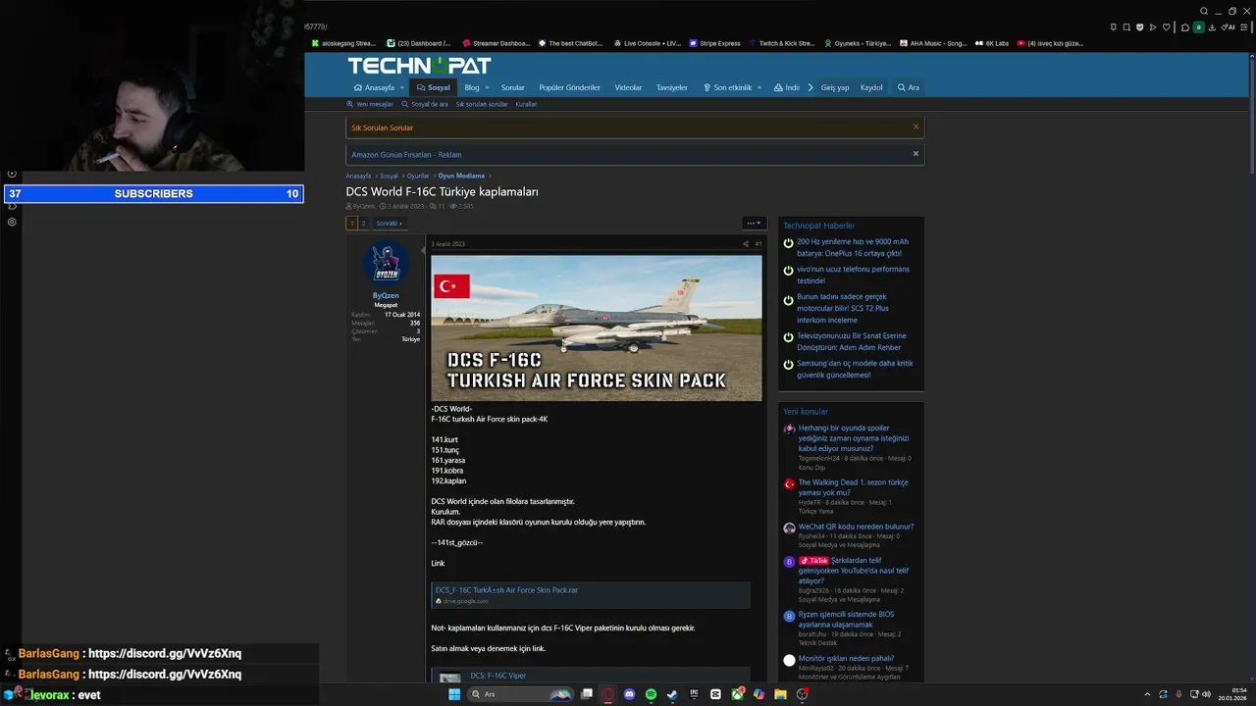The height and width of the screenshot is (706, 1256).
Task: Click the Sonraki next-page button
Action: (389, 223)
